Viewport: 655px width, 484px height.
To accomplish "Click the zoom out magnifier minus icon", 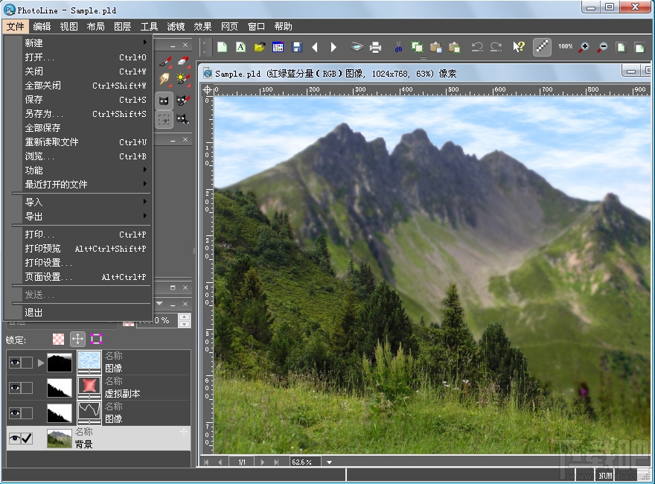I will 602,47.
